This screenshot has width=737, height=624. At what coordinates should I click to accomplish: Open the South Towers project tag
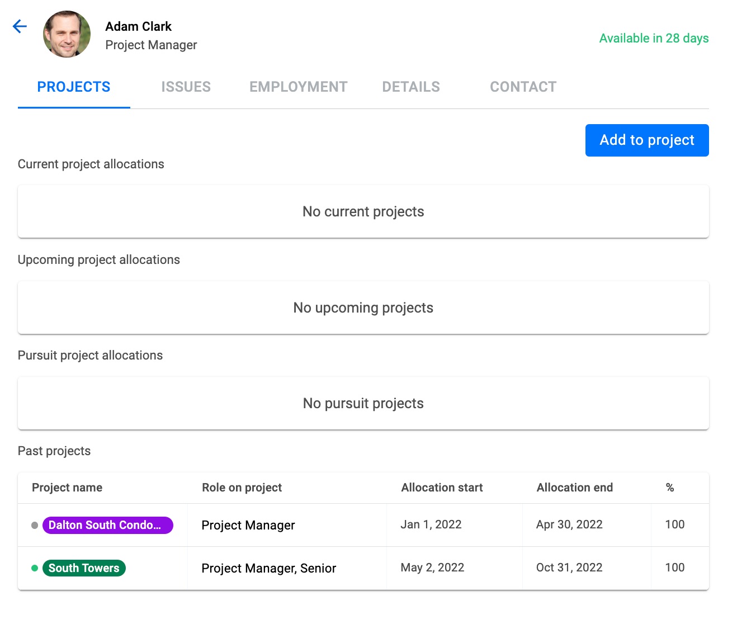coord(84,568)
